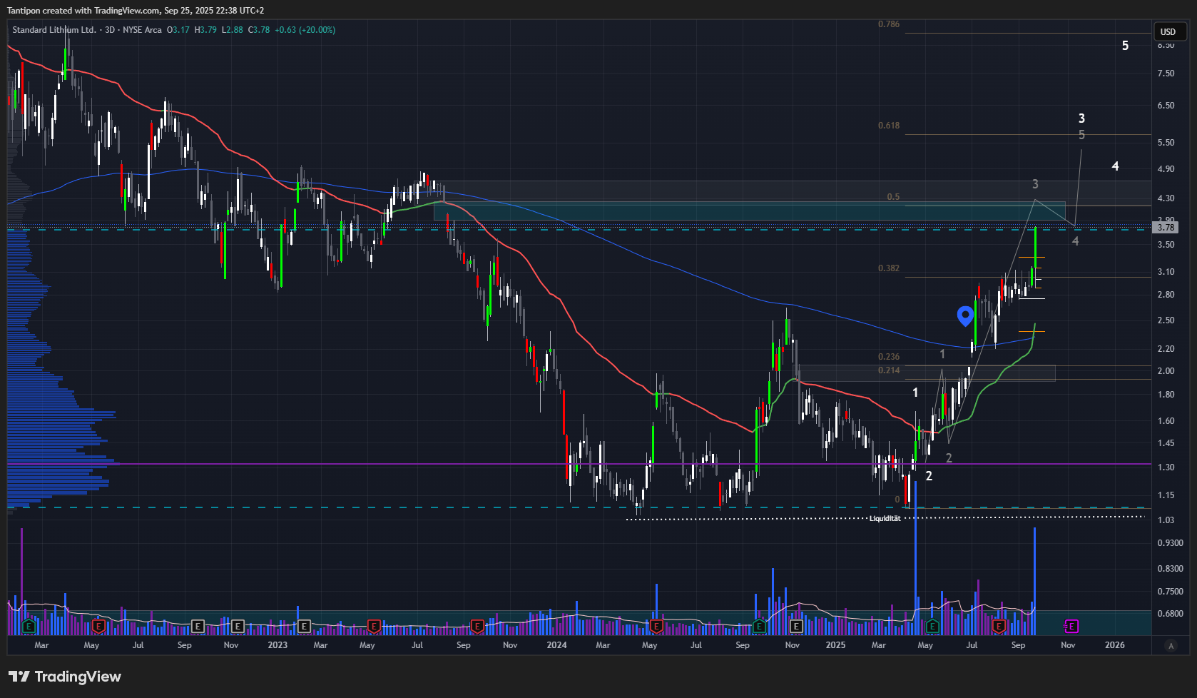Select the 3.78 current price label
This screenshot has width=1197, height=698.
point(1166,228)
